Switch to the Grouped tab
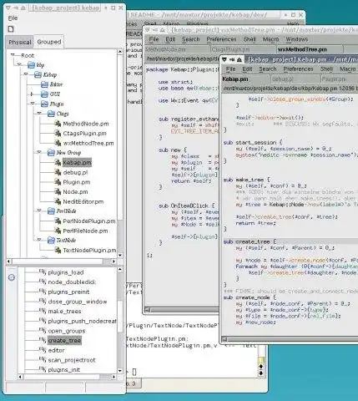 coord(49,42)
